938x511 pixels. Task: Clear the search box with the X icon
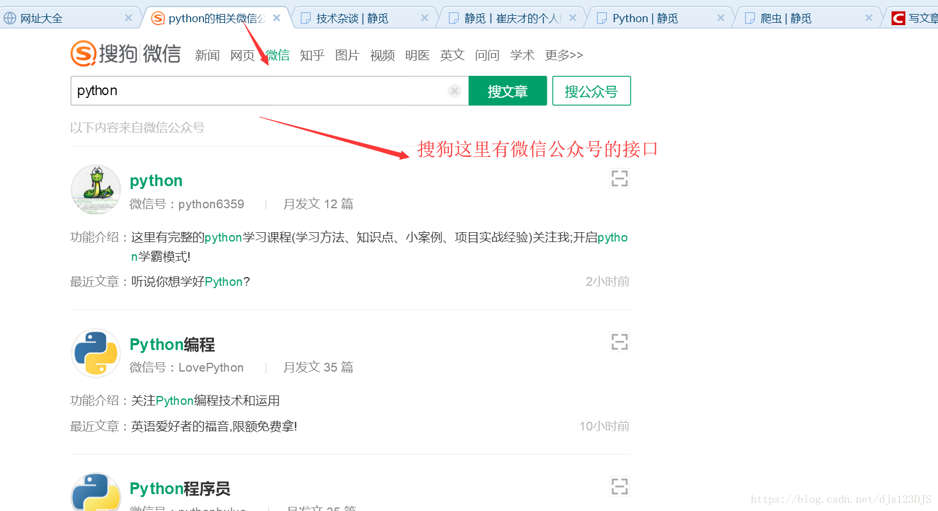coord(455,90)
